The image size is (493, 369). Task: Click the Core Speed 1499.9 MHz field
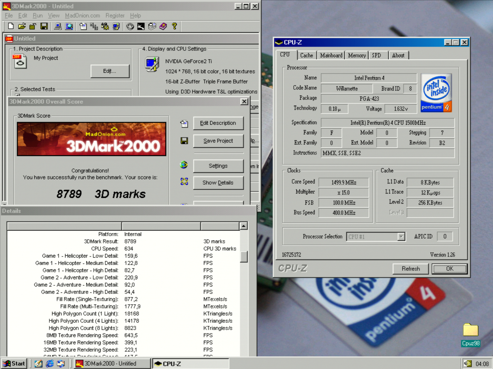(x=344, y=183)
